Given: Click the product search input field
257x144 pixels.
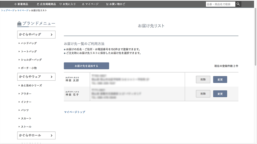Looking at the screenshot, I should tap(220, 4).
